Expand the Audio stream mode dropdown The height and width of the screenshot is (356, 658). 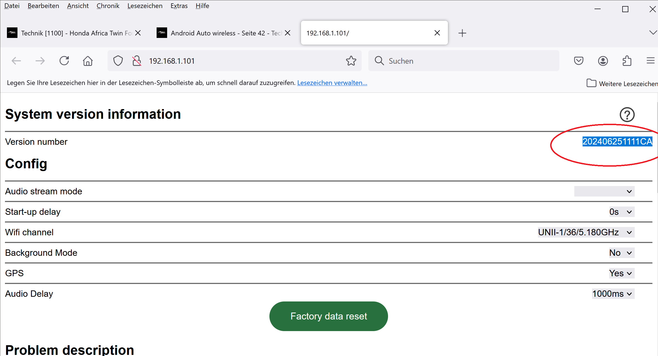(x=604, y=191)
